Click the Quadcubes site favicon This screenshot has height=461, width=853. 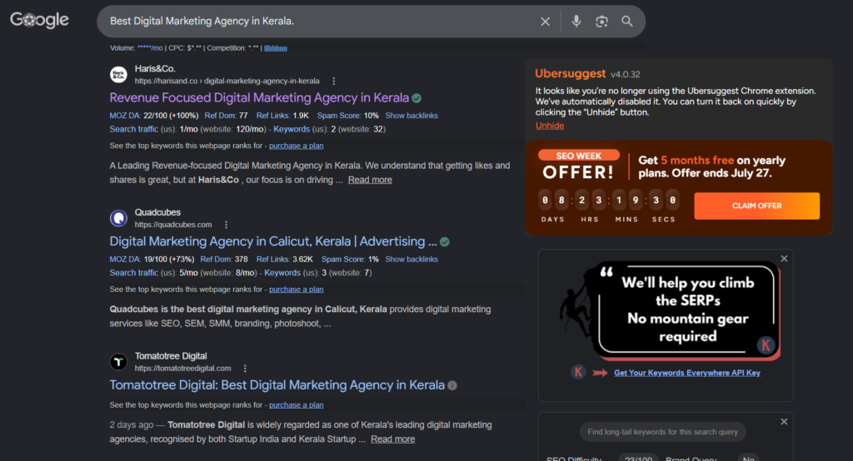pyautogui.click(x=118, y=218)
